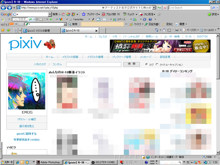Viewport: 220px width, 165px height.
Task: Click the Windows Live Favorites star icon
Action: tap(71, 19)
